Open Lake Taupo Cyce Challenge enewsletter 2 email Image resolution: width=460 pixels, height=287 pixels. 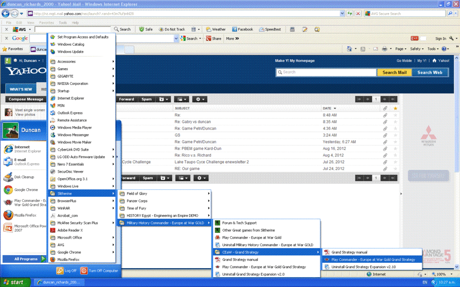coord(212,162)
